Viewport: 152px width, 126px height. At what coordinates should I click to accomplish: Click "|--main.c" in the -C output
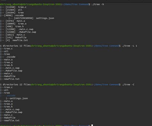pyautogui.click(x=6, y=115)
